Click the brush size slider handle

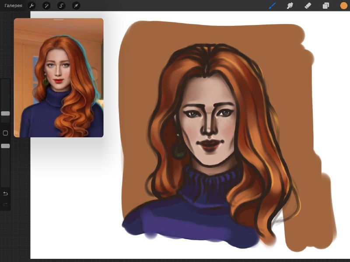click(5, 113)
